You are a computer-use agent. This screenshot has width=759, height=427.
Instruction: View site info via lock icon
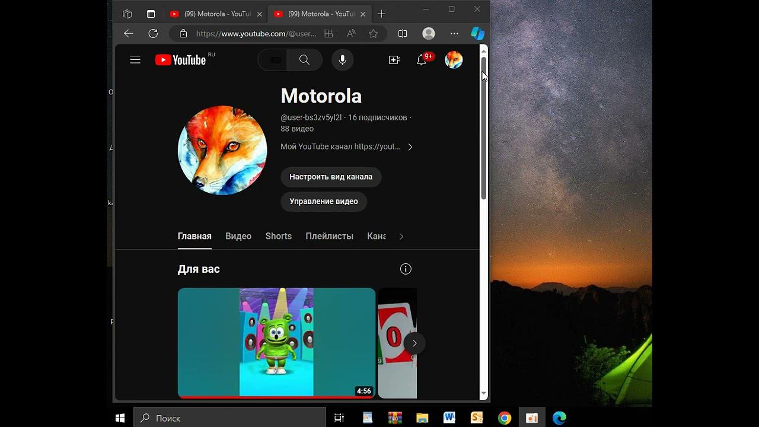pos(183,34)
